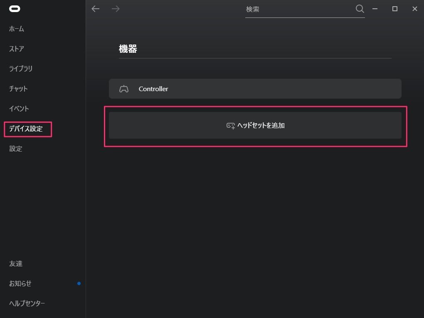This screenshot has width=424, height=318.
Task: Click the ヘッドセットを追加 button
Action: (x=255, y=125)
